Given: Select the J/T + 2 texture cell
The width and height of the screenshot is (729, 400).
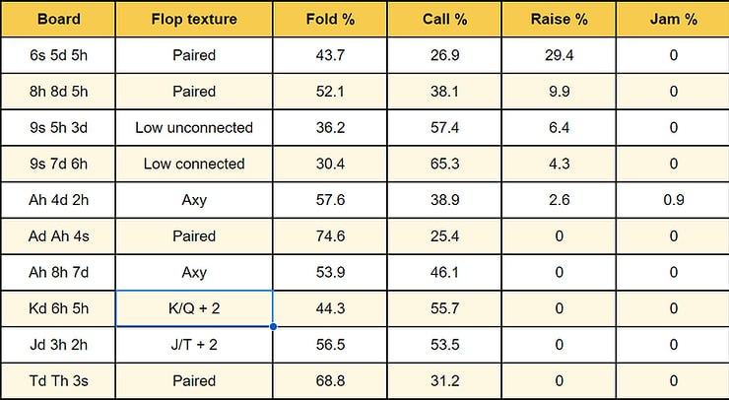Looking at the screenshot, I should [194, 345].
